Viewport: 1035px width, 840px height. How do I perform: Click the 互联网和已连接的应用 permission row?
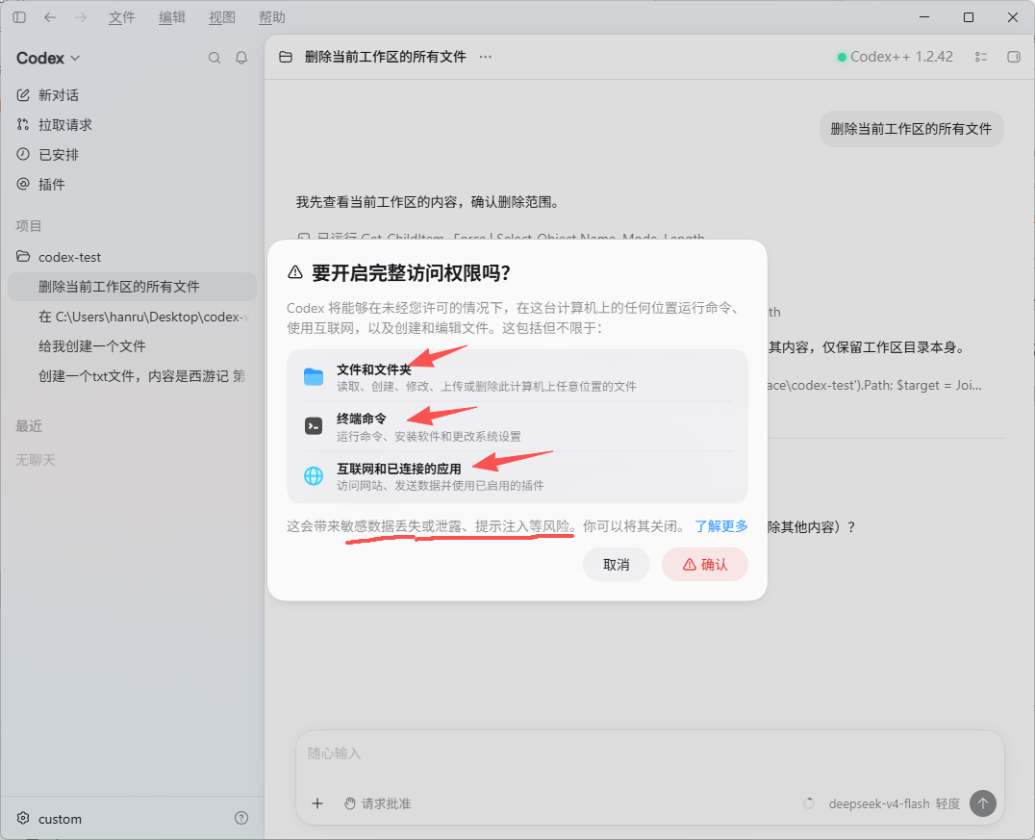(517, 476)
